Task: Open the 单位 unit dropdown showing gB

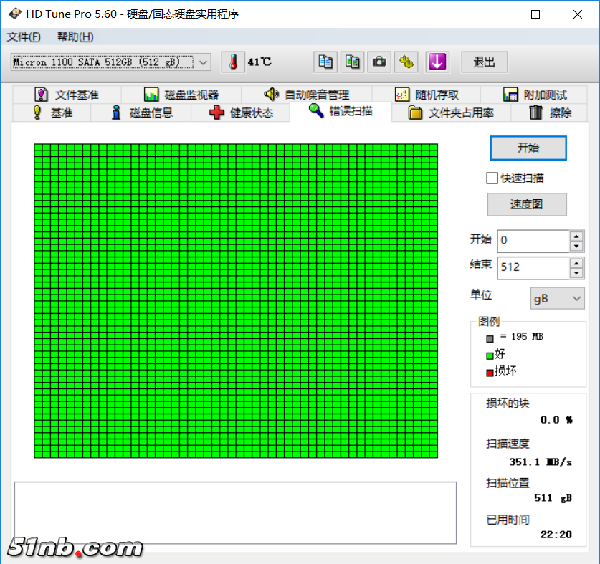Action: point(557,298)
